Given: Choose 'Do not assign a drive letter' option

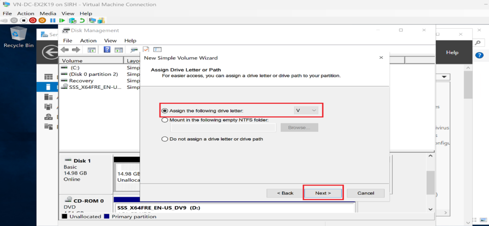Looking at the screenshot, I should tap(165, 139).
